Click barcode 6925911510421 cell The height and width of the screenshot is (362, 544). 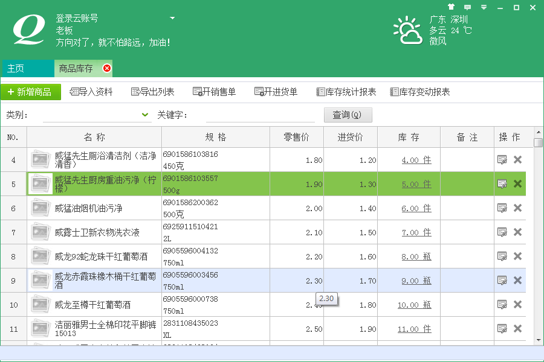[190, 227]
